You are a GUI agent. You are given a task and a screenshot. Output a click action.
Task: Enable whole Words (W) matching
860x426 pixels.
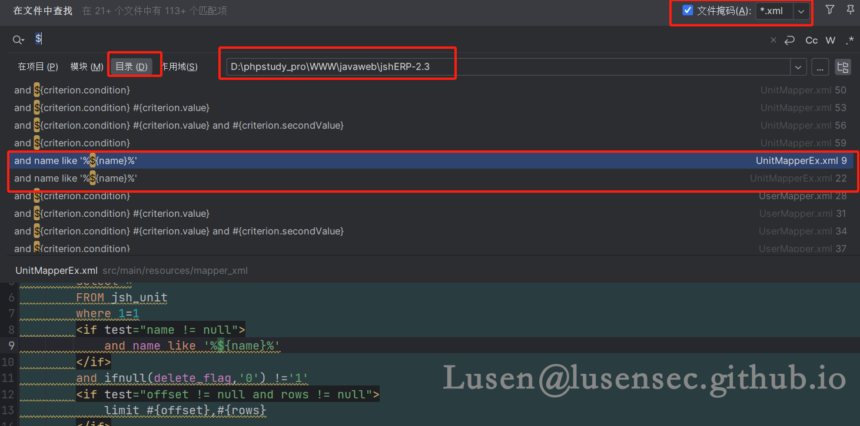[831, 40]
